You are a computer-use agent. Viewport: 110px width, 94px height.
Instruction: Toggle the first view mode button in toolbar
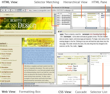(20, 10)
